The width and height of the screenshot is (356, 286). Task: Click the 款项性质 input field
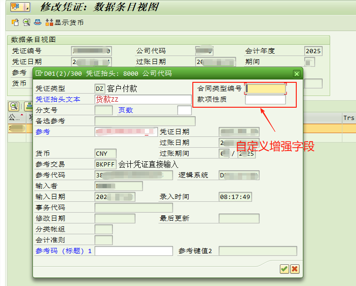coord(265,100)
